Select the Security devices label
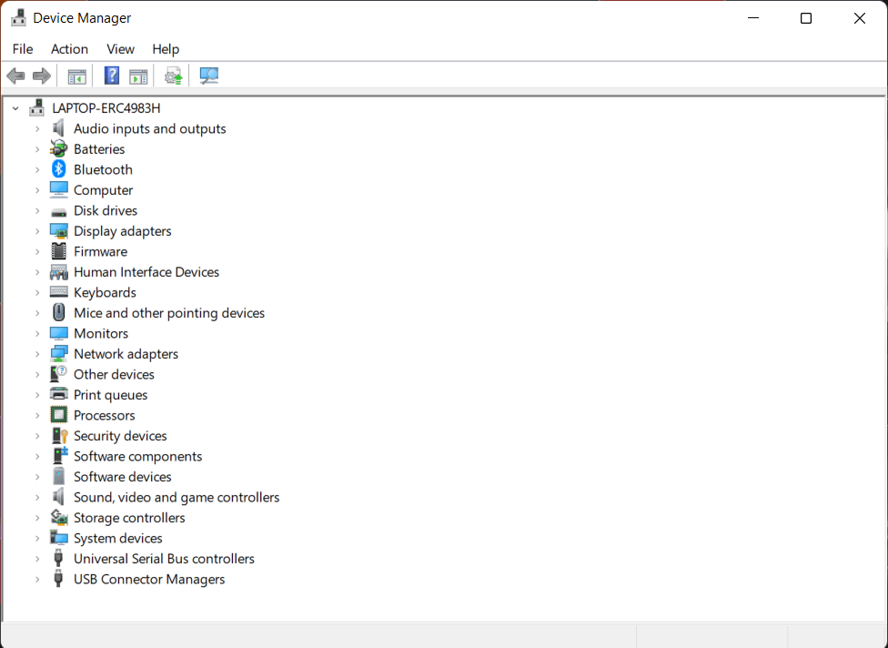 pos(120,436)
